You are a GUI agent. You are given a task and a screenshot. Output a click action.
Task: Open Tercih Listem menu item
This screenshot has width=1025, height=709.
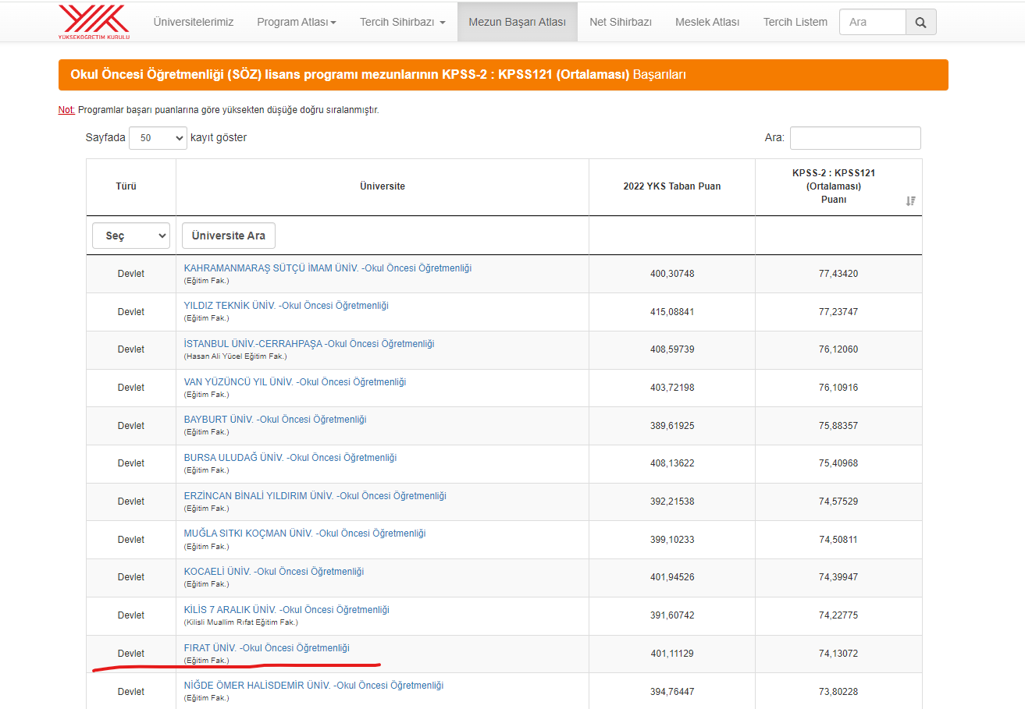[795, 22]
